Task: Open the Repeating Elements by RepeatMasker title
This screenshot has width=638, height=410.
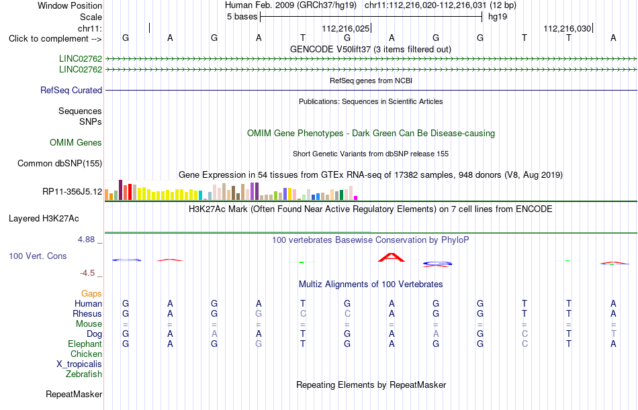Action: 371,385
